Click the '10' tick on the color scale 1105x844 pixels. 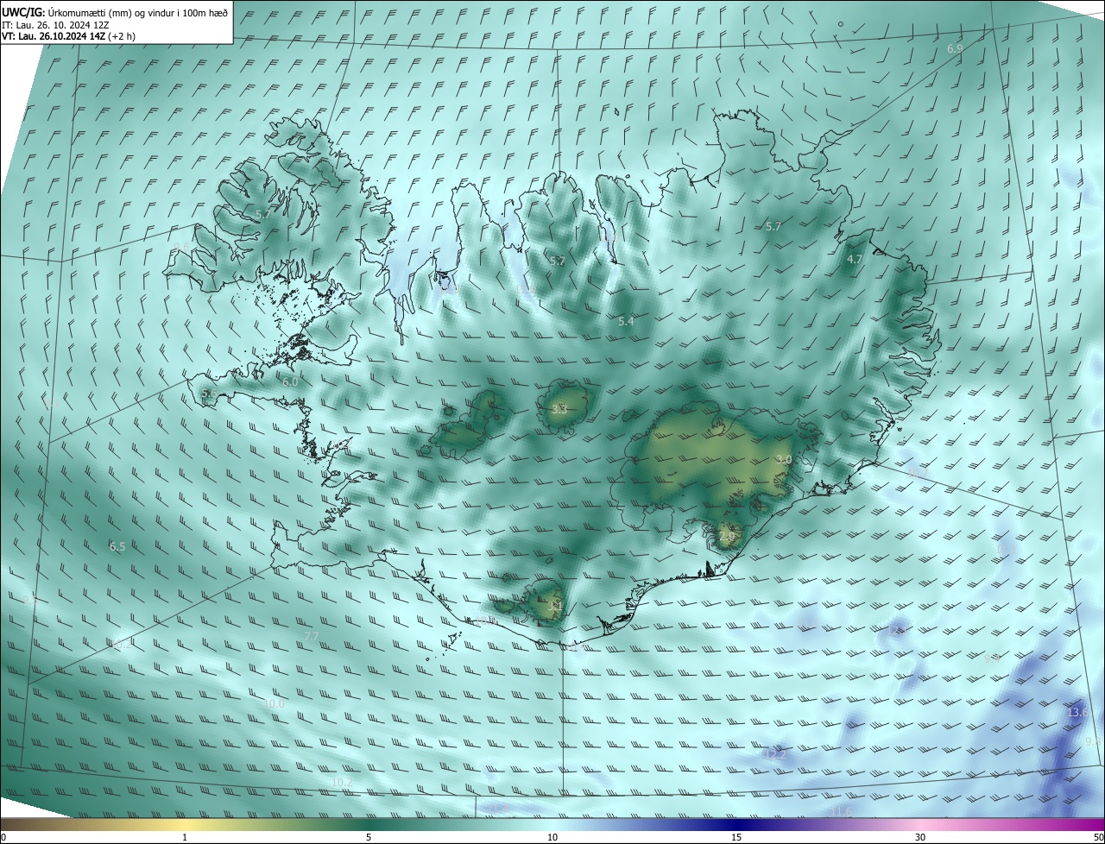[x=552, y=837]
